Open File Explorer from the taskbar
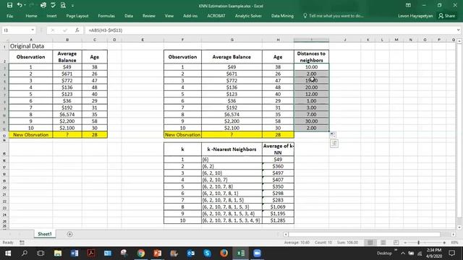 58,253
